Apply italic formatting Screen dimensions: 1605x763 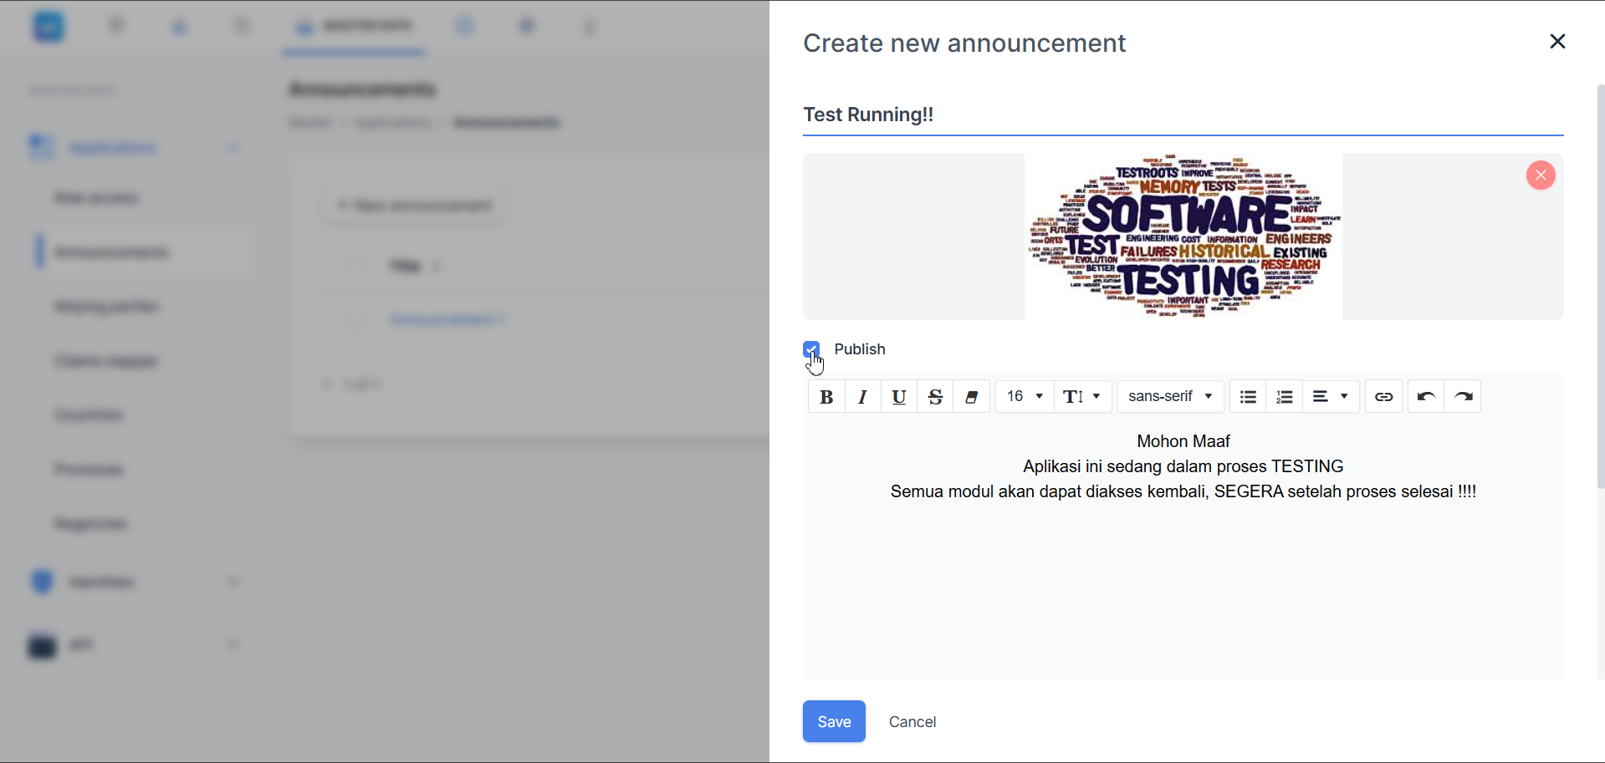click(x=862, y=397)
